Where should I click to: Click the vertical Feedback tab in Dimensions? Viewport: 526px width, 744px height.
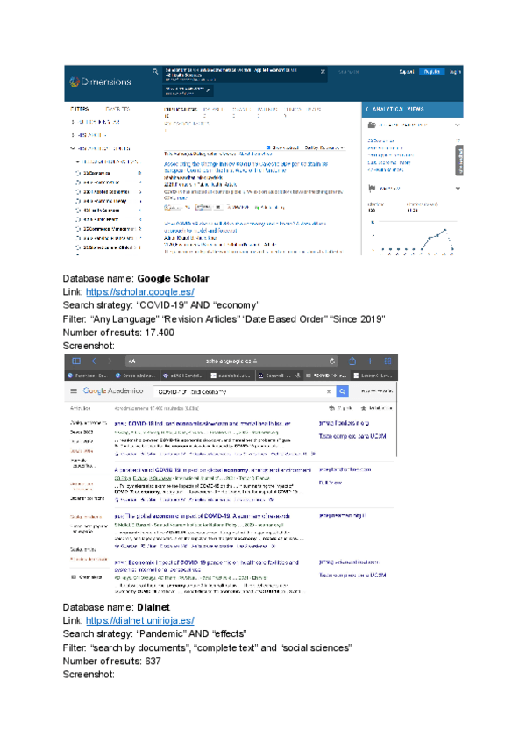tap(459, 161)
